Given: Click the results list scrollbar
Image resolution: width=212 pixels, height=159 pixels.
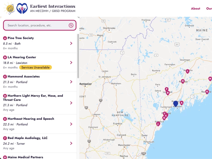Looking at the screenshot, I should point(78,56).
